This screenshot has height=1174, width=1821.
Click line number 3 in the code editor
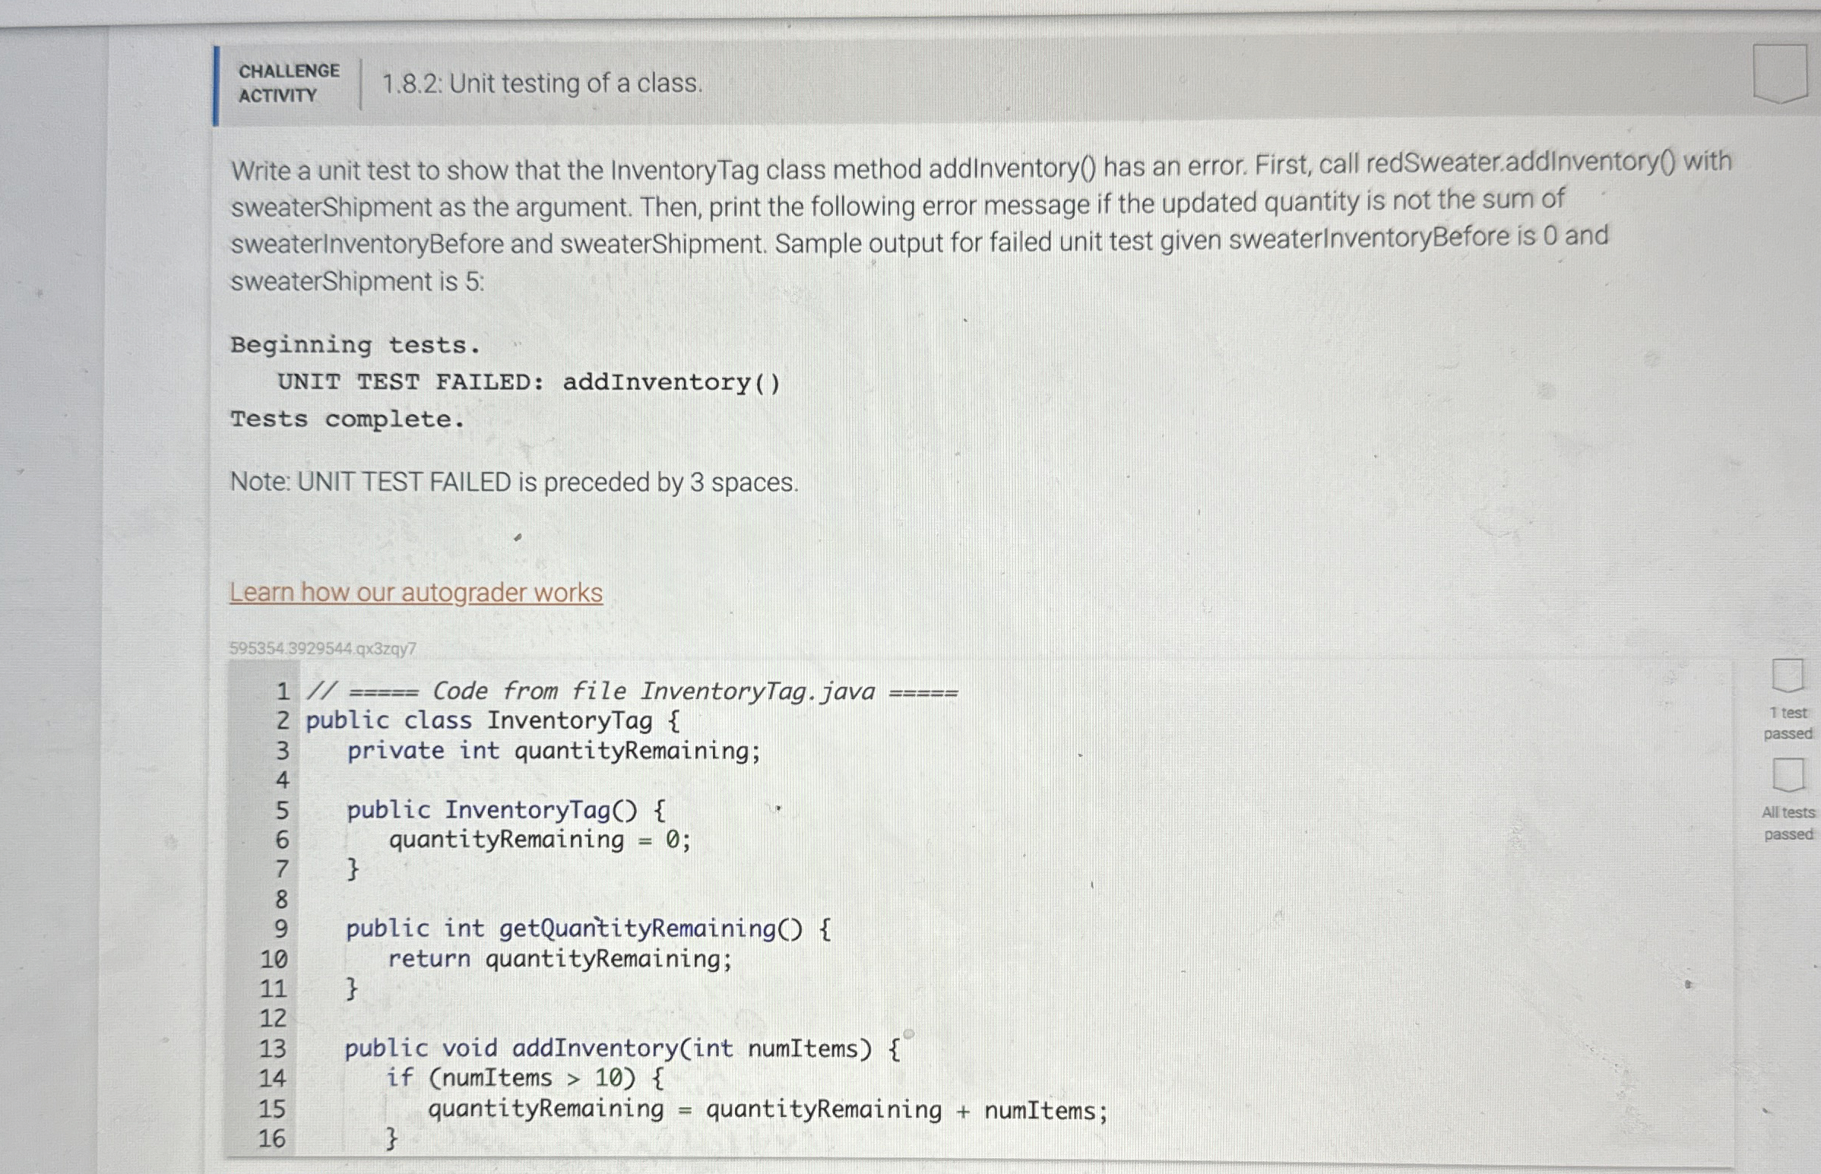(x=283, y=751)
